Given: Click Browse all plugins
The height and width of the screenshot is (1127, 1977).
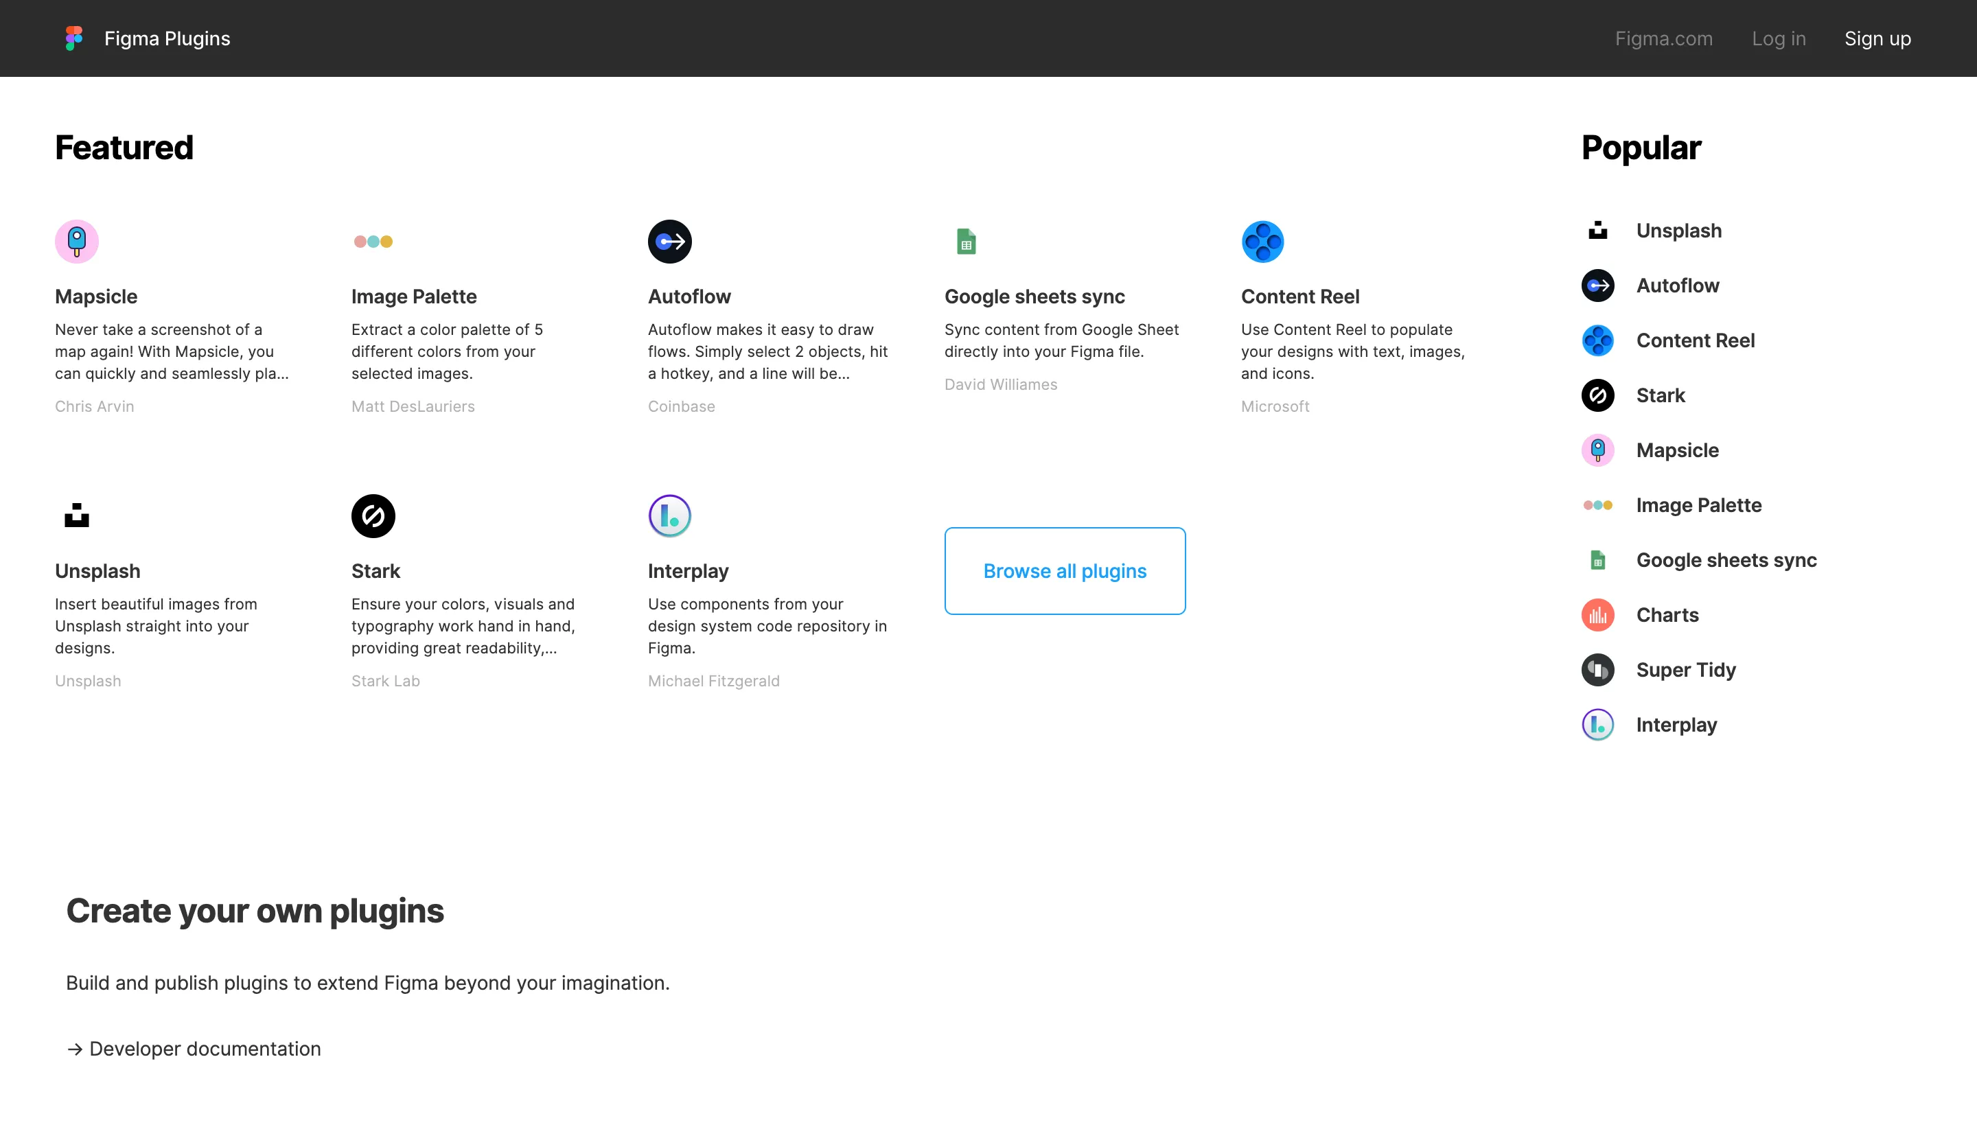Looking at the screenshot, I should click(1063, 570).
